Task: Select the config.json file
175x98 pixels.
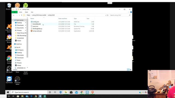Action: pyautogui.click(x=36, y=22)
